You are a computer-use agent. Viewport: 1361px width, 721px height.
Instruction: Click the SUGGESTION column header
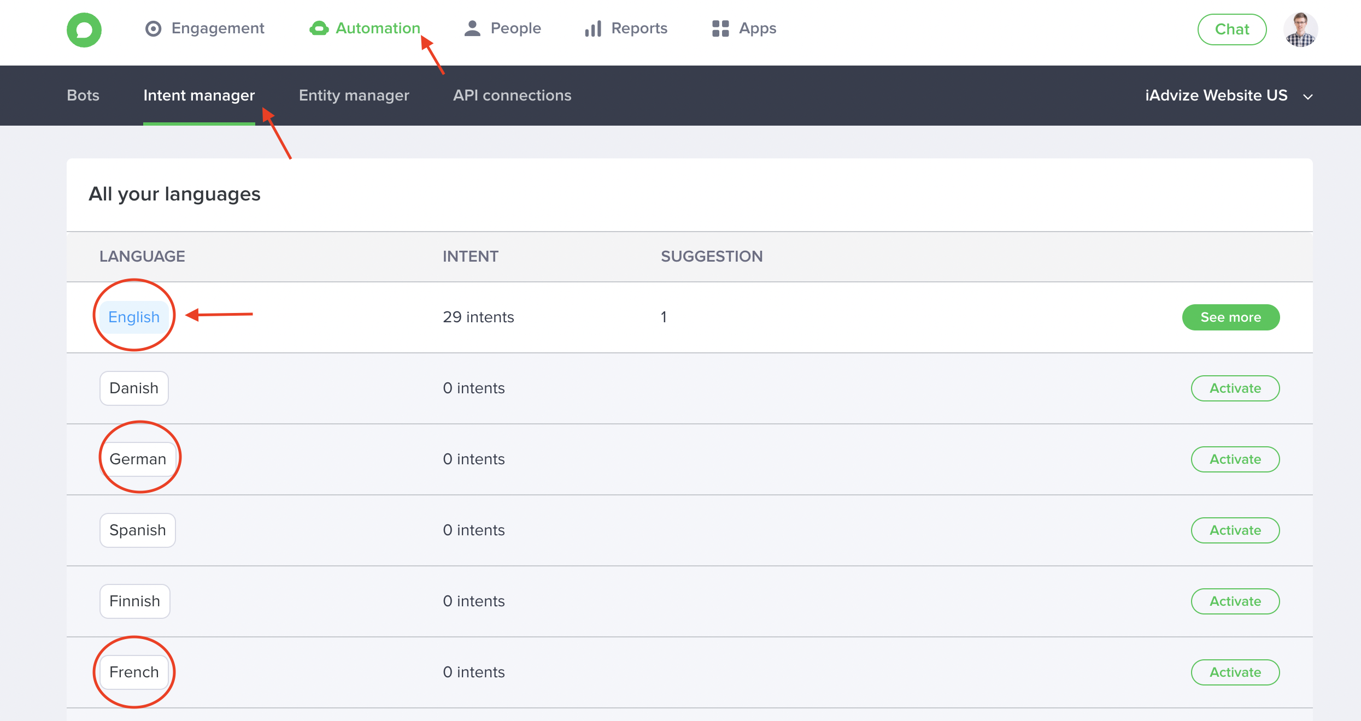tap(712, 257)
